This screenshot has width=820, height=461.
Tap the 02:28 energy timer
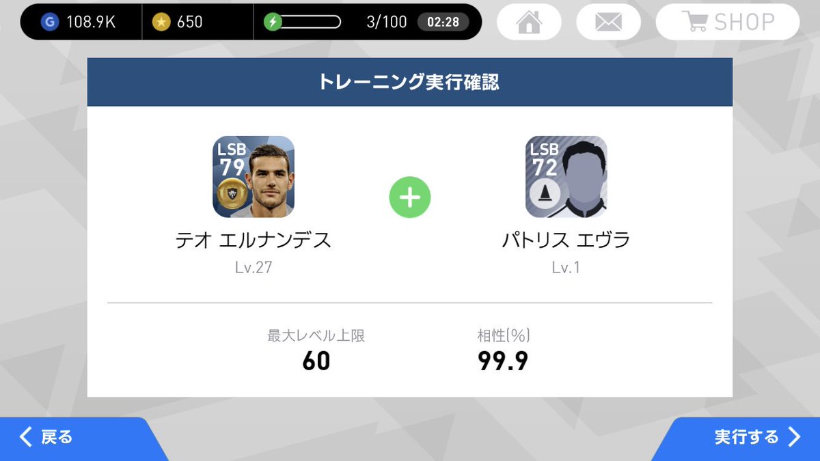(x=443, y=22)
